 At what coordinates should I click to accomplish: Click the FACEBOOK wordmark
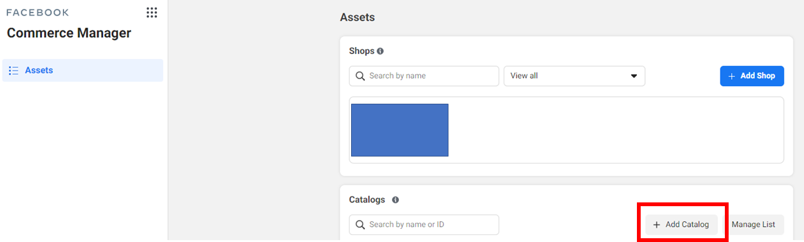tap(38, 13)
